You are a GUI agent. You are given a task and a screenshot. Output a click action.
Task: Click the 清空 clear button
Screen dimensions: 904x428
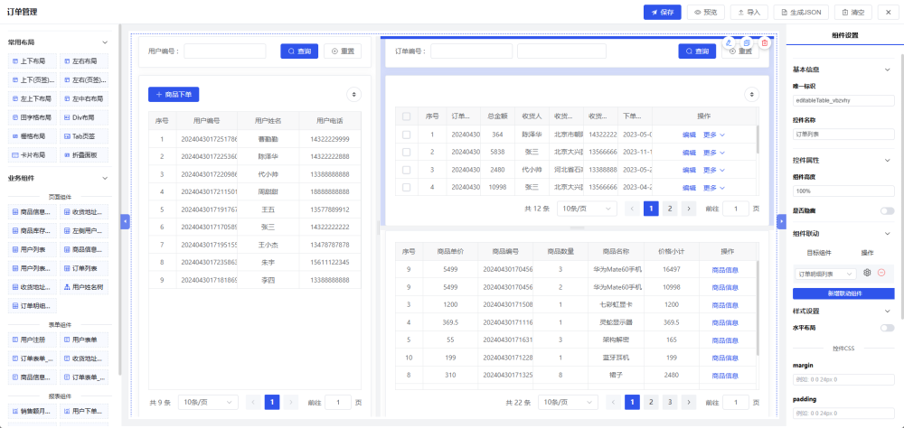coord(853,12)
